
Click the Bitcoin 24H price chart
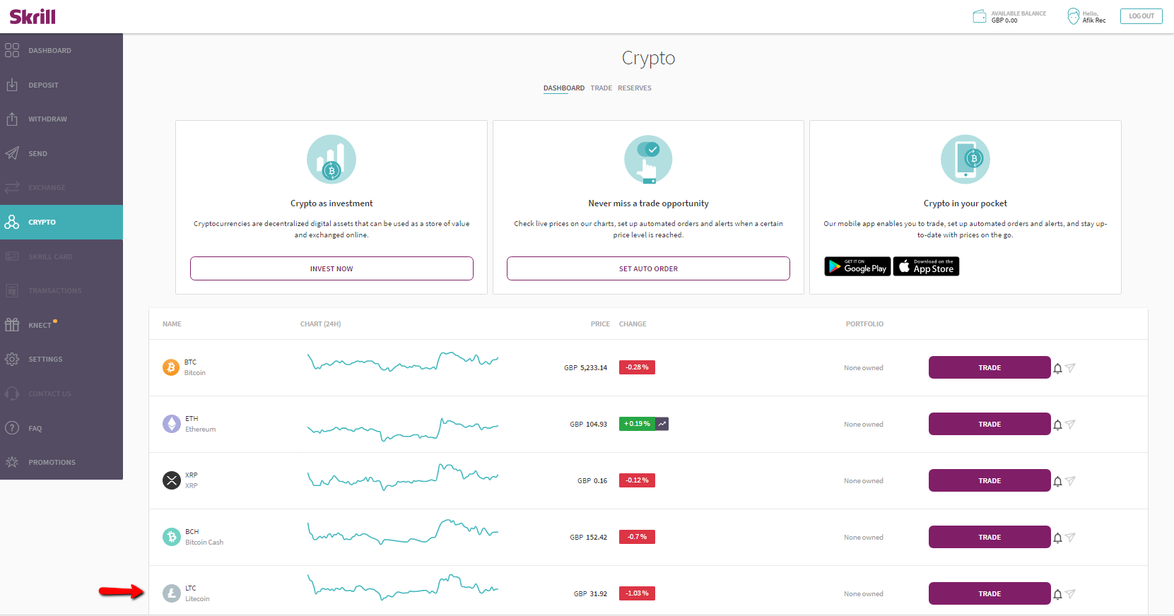pyautogui.click(x=403, y=362)
